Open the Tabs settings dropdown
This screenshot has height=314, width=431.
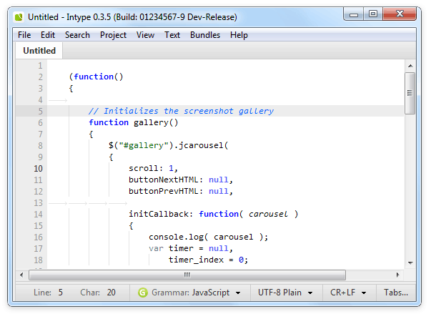(396, 293)
